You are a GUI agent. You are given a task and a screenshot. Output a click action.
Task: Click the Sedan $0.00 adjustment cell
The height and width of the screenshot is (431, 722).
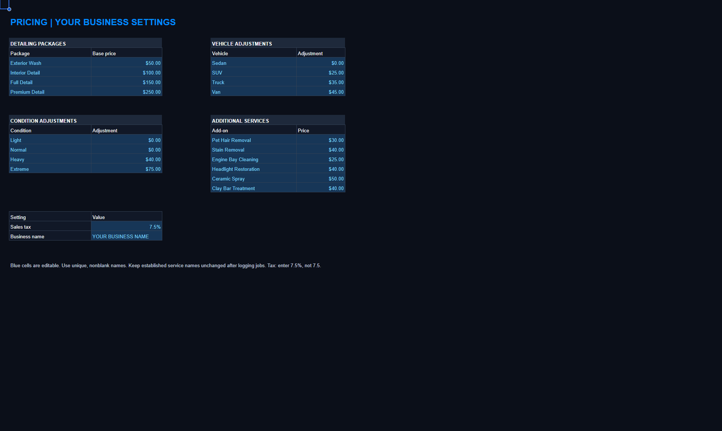(321, 63)
